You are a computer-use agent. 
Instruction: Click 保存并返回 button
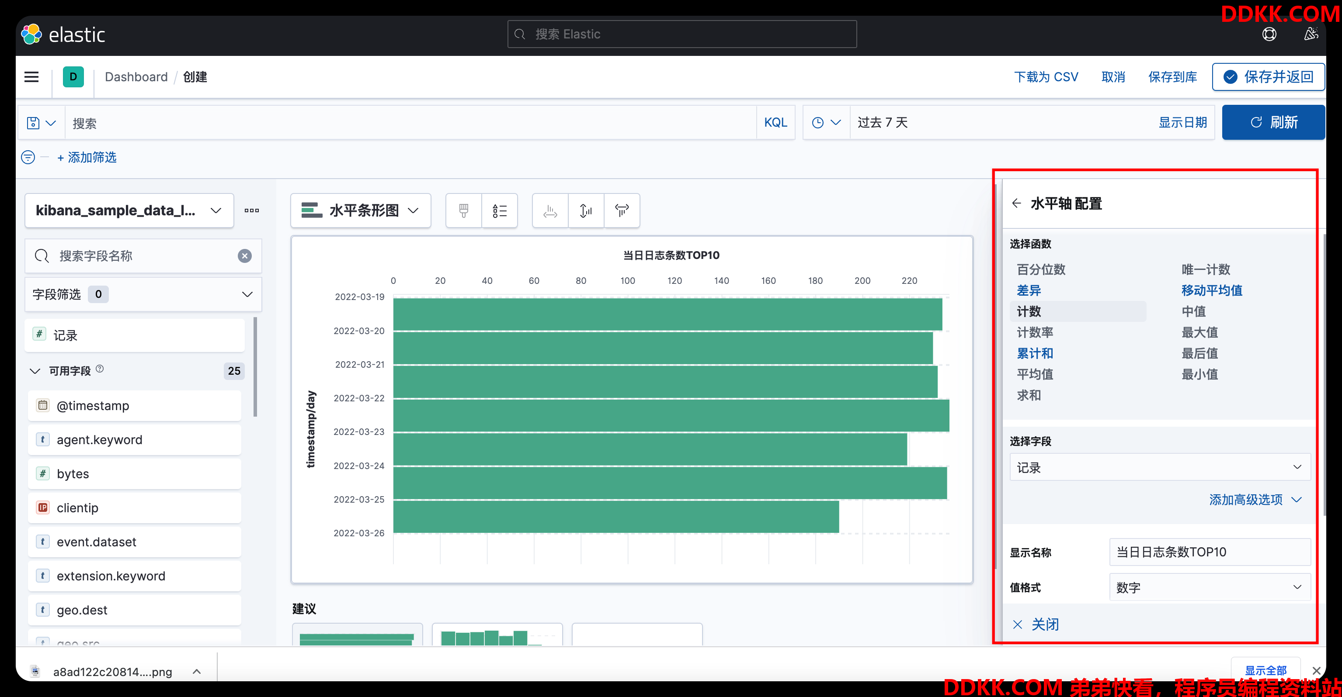tap(1268, 77)
